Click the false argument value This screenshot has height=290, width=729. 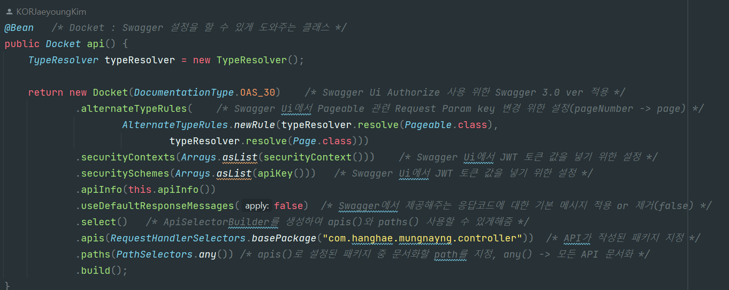pos(288,206)
